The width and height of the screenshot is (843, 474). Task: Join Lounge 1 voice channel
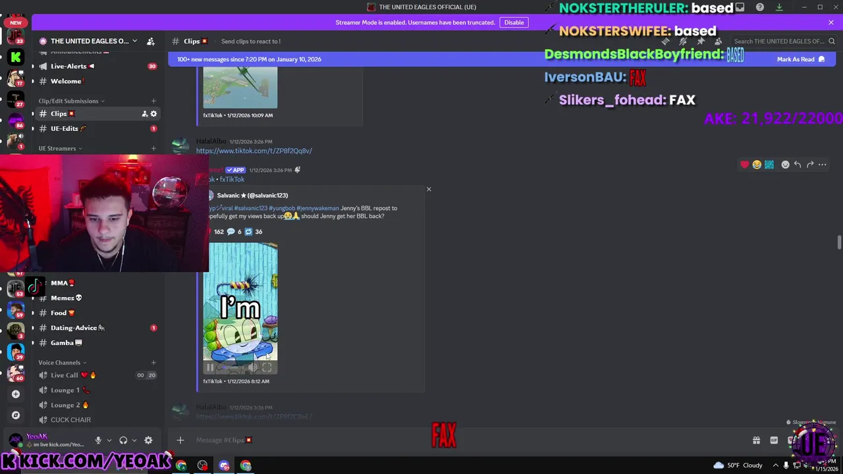tap(97, 390)
